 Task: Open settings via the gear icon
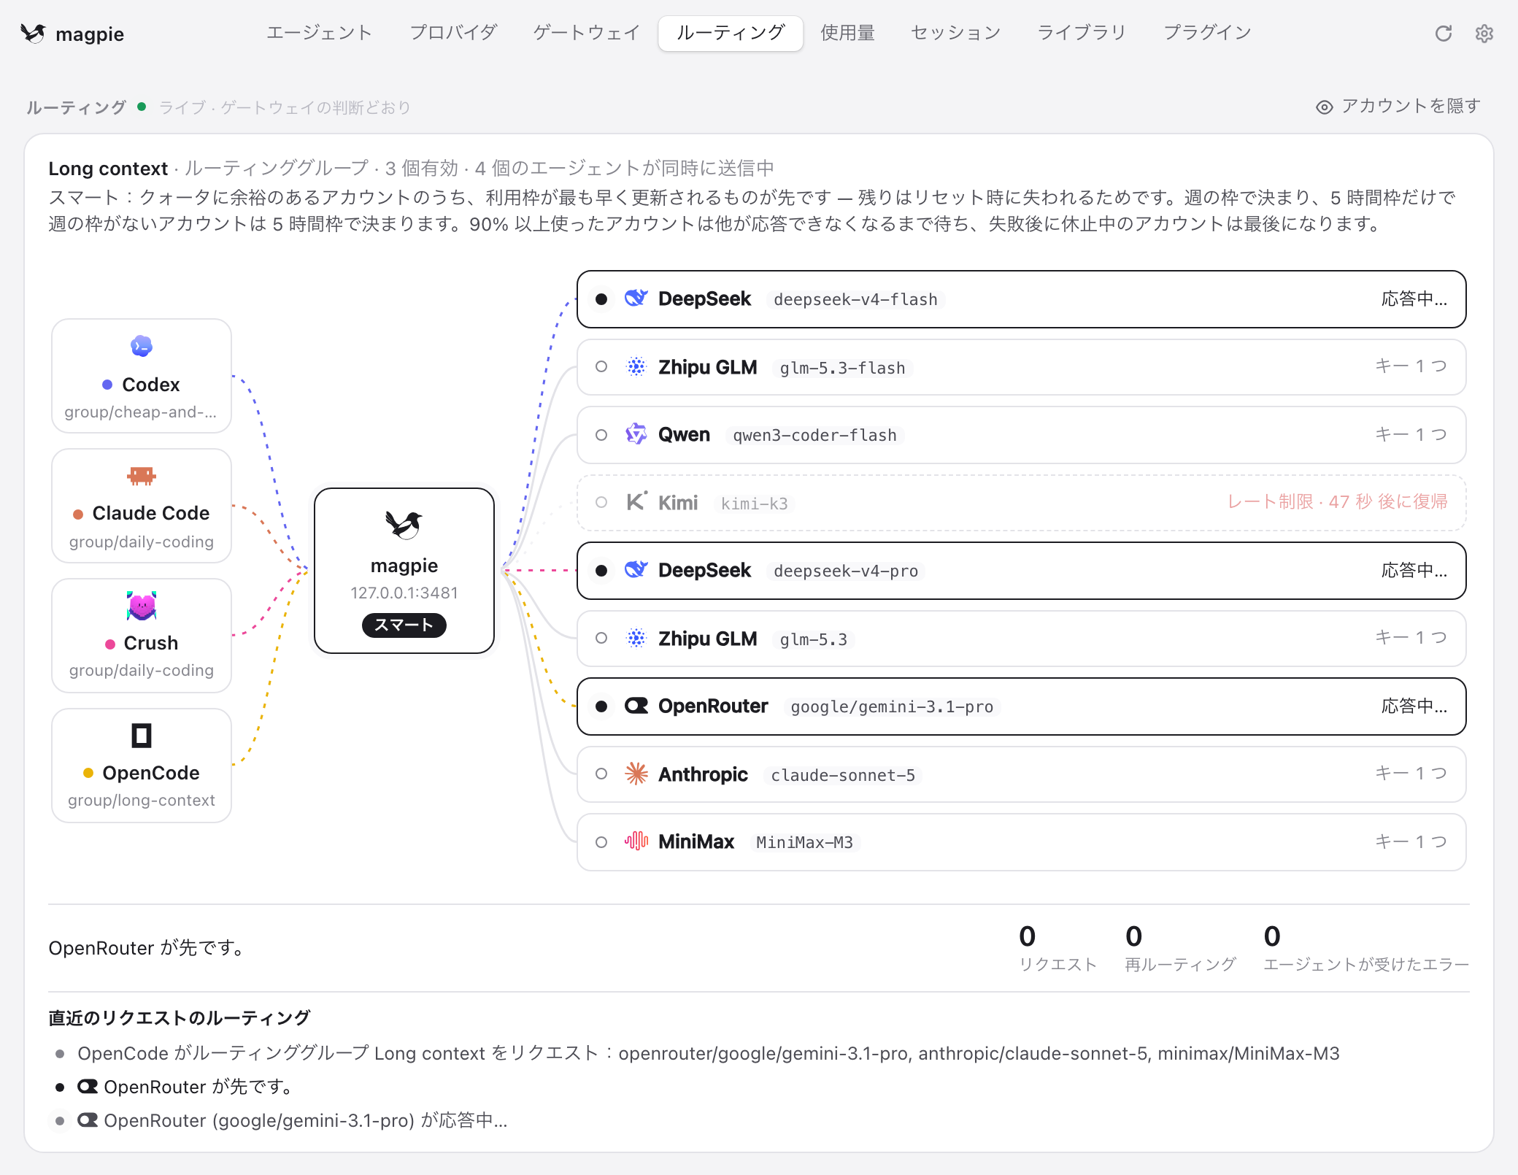tap(1484, 34)
